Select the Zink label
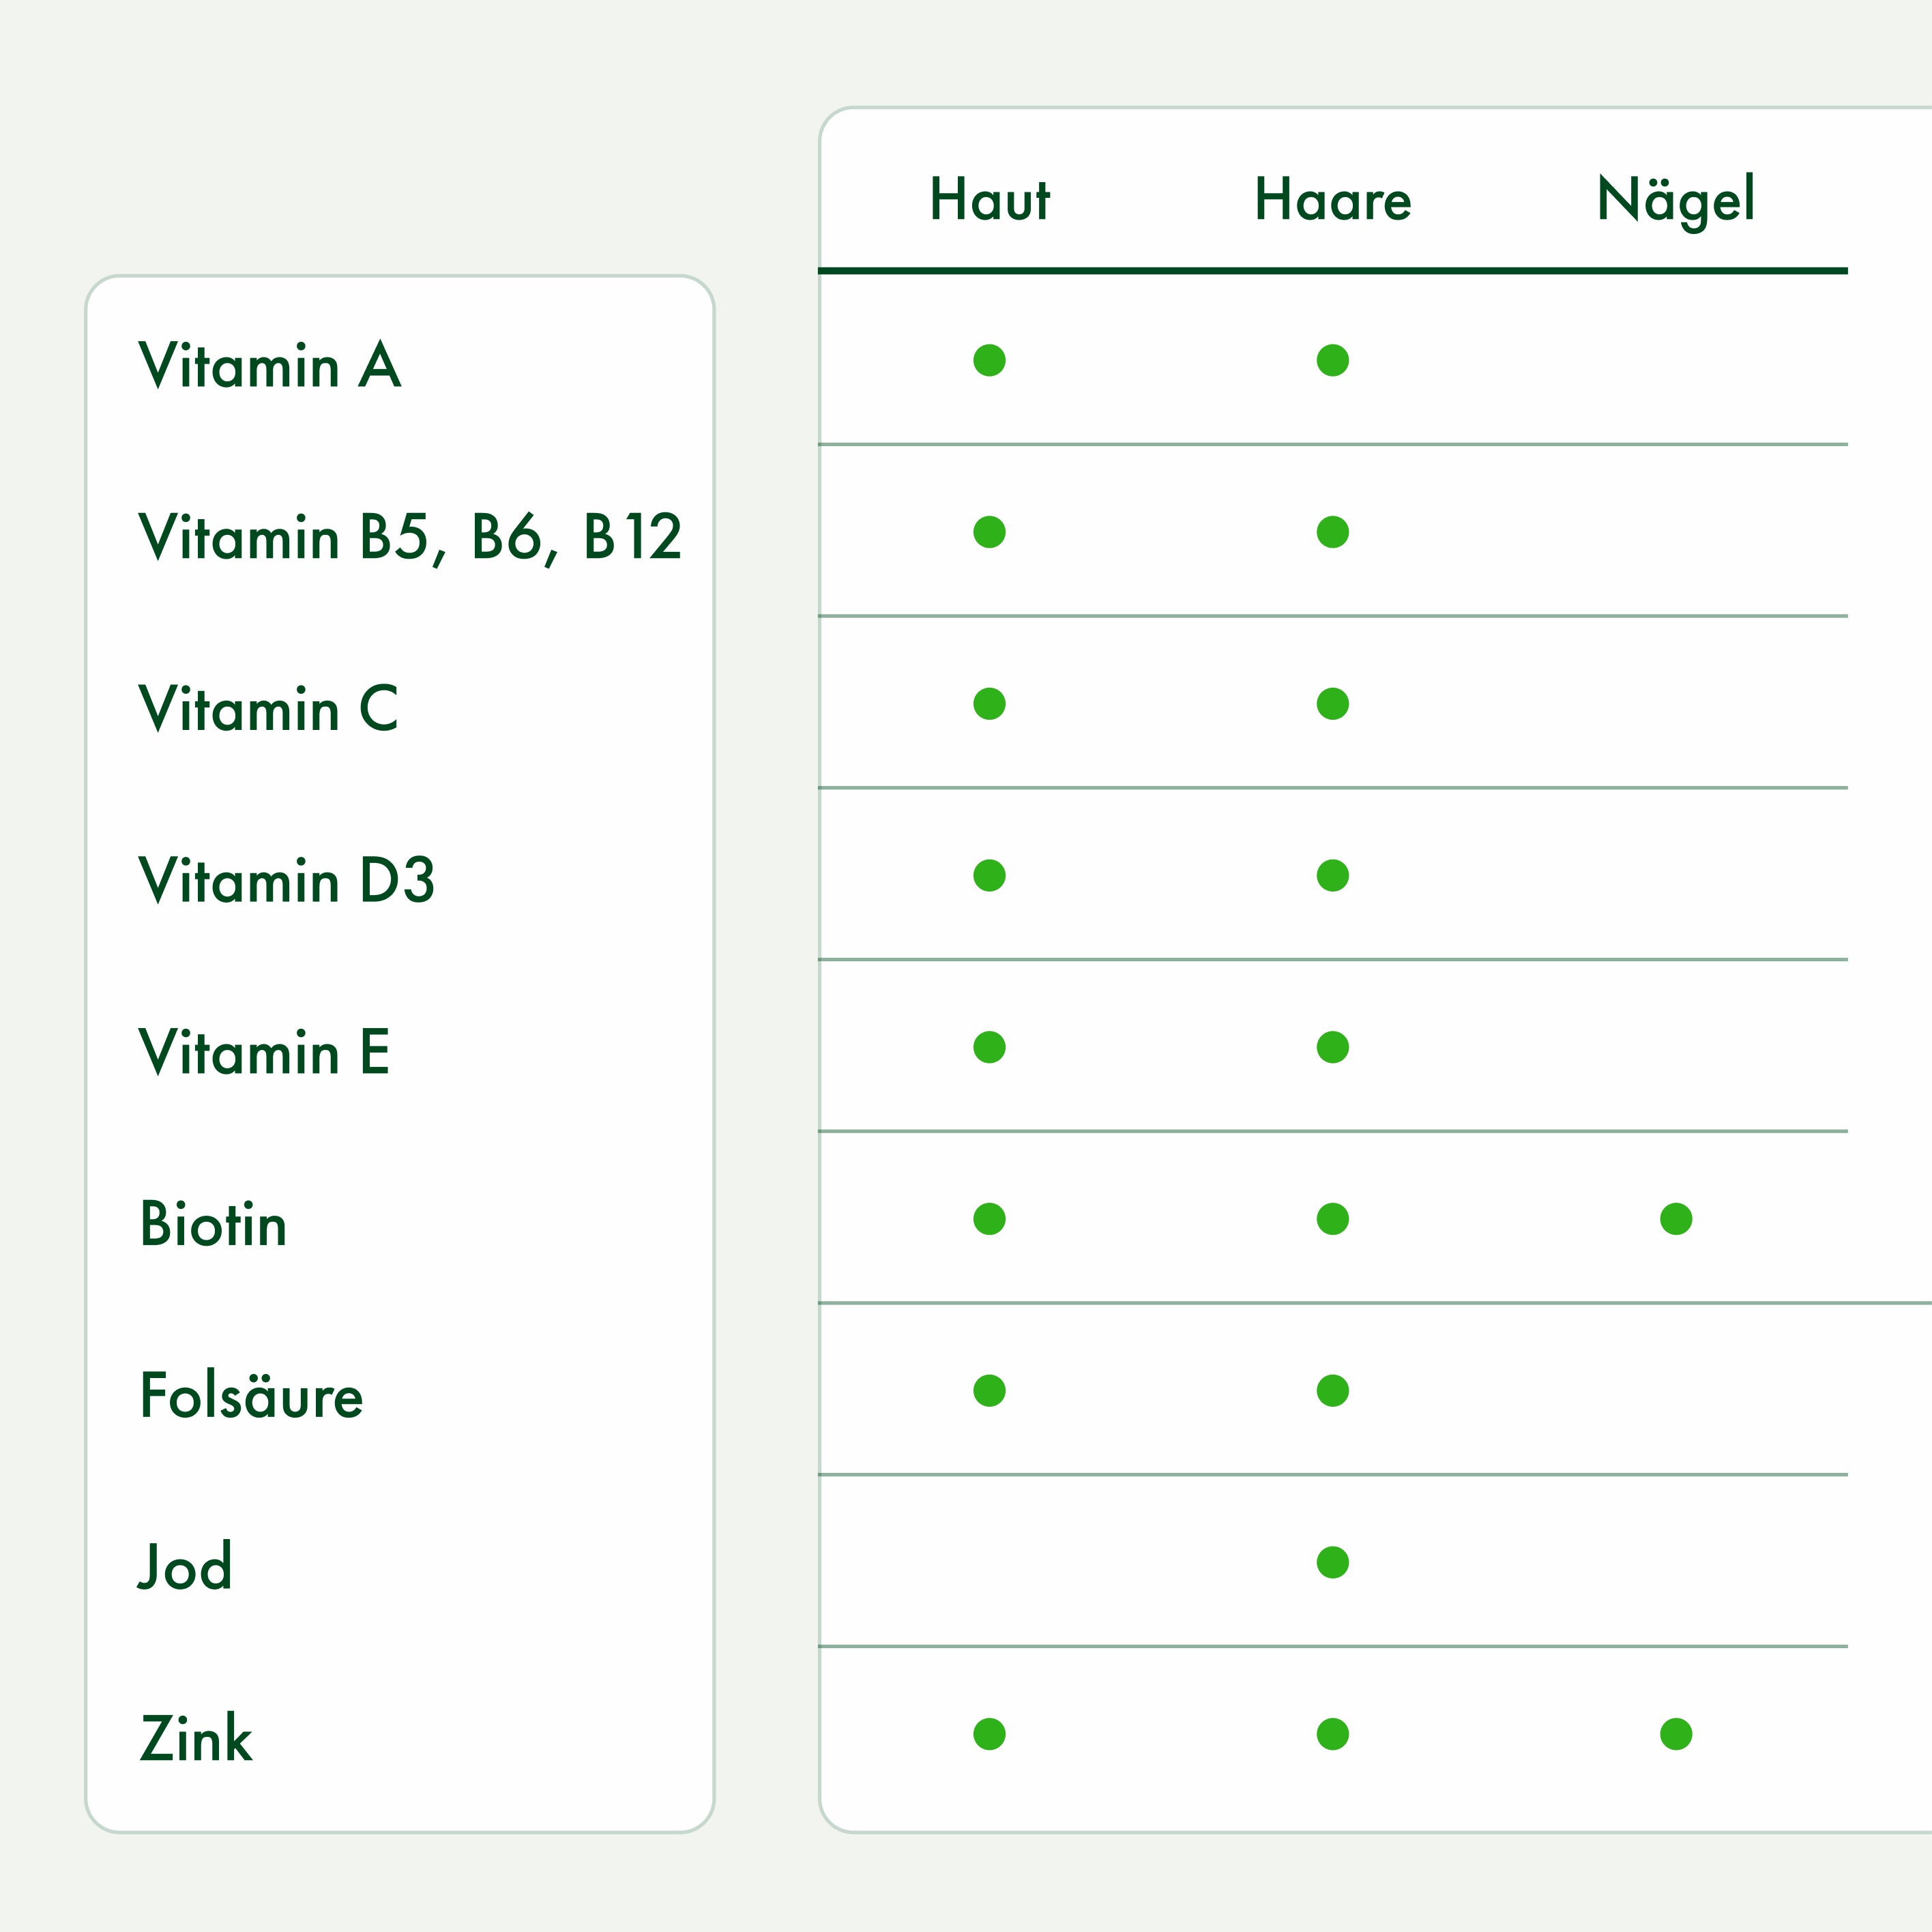Screen dimensions: 1932x1932 click(196, 1739)
